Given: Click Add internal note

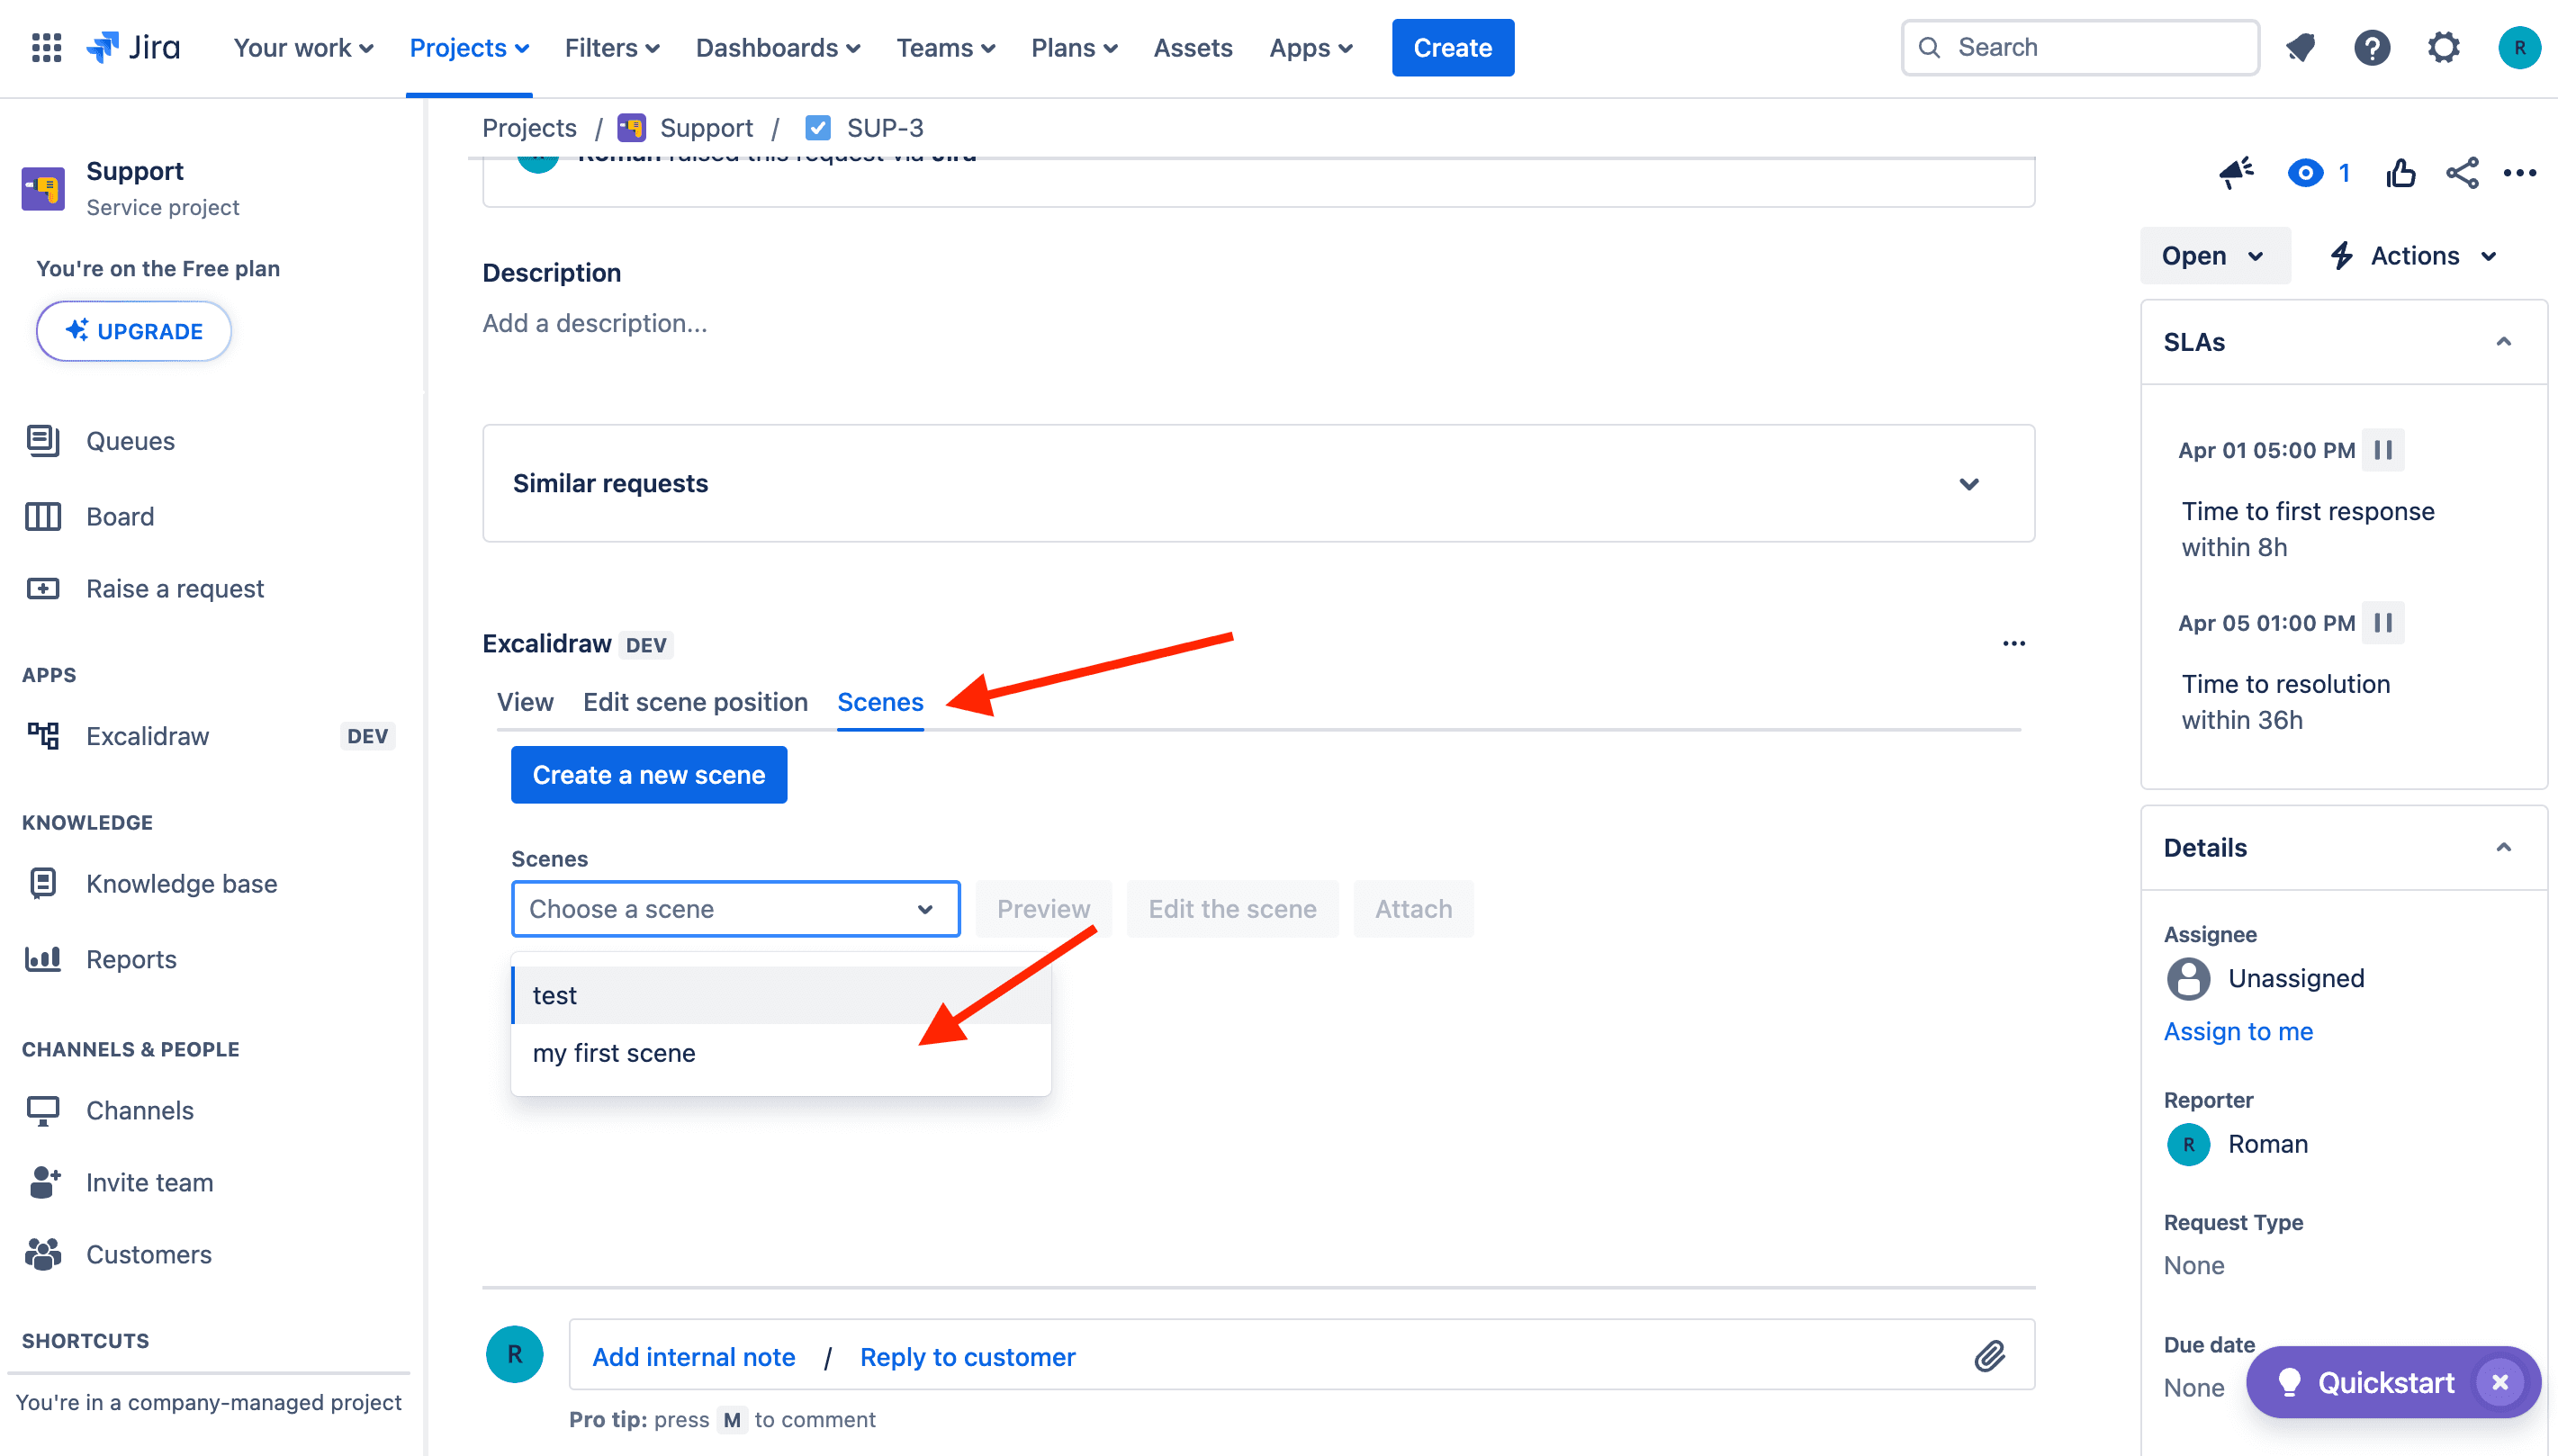Looking at the screenshot, I should (693, 1356).
